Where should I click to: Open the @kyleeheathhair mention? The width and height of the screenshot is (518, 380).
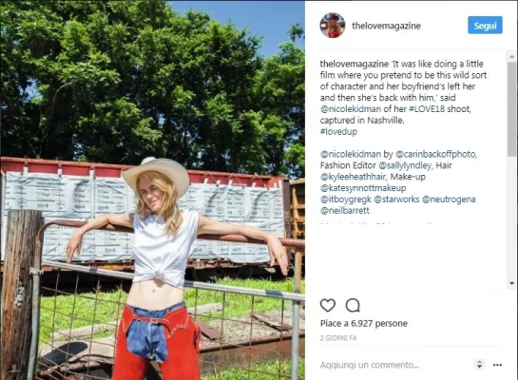[353, 177]
